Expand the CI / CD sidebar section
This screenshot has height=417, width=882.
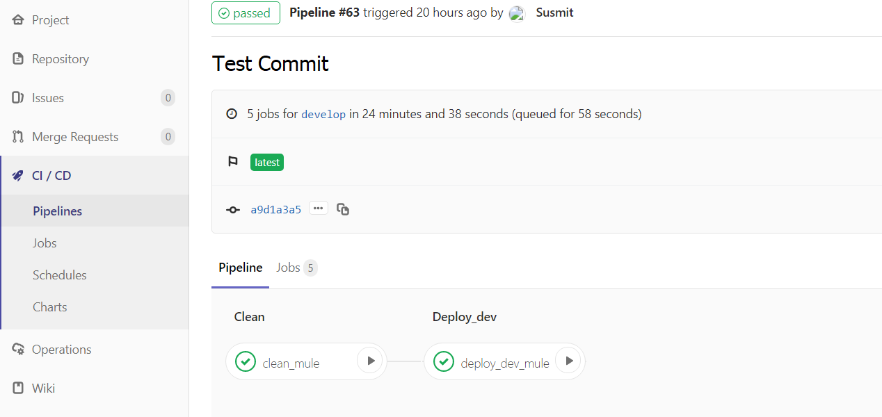(51, 176)
